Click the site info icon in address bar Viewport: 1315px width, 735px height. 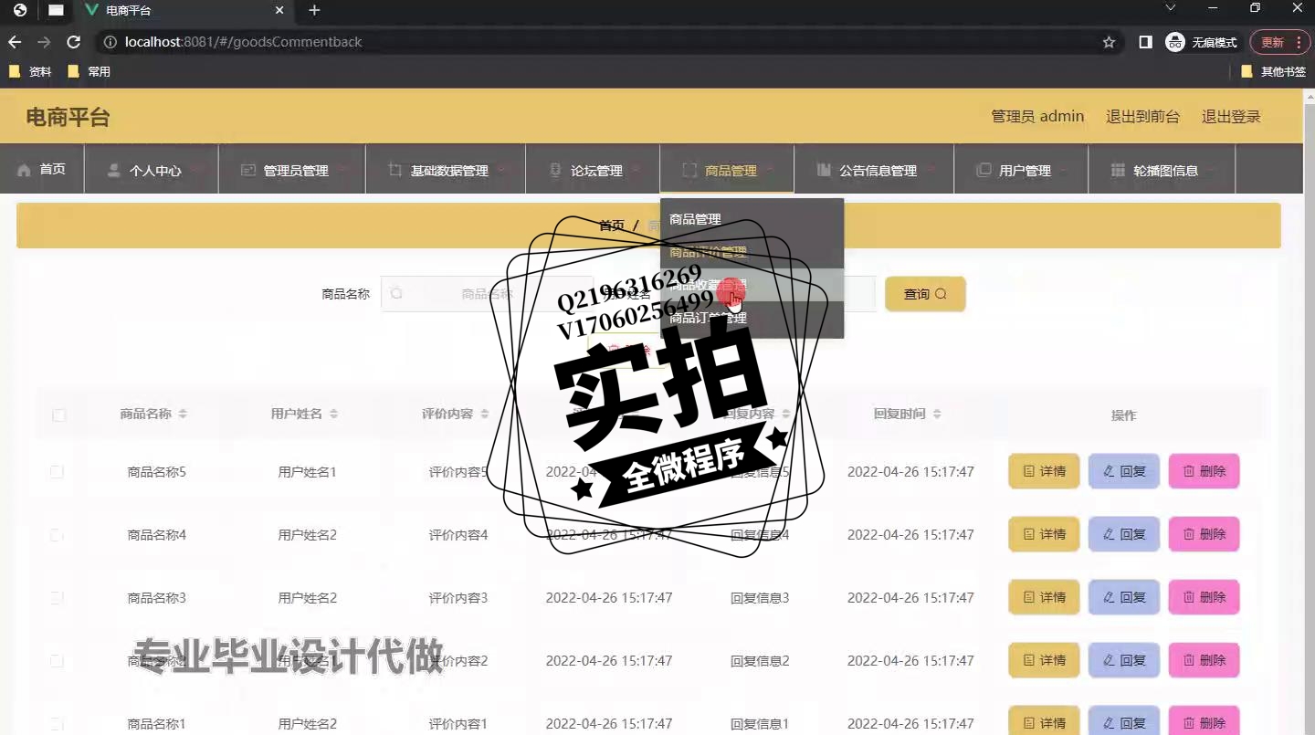(x=110, y=42)
